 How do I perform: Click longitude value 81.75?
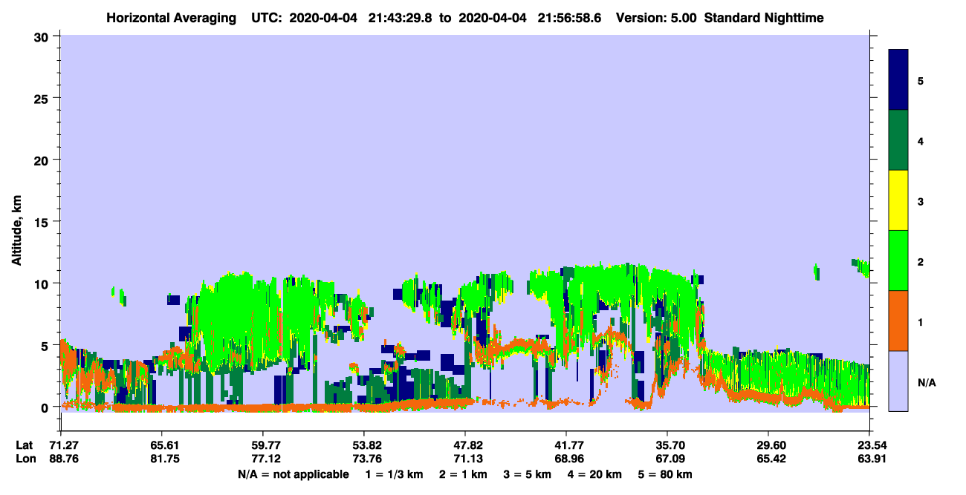[x=162, y=459]
